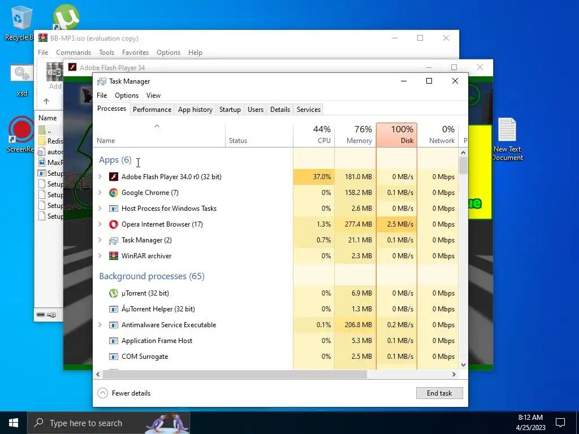579x434 pixels.
Task: Expand the WinRAR archiver process group
Action: (100, 256)
